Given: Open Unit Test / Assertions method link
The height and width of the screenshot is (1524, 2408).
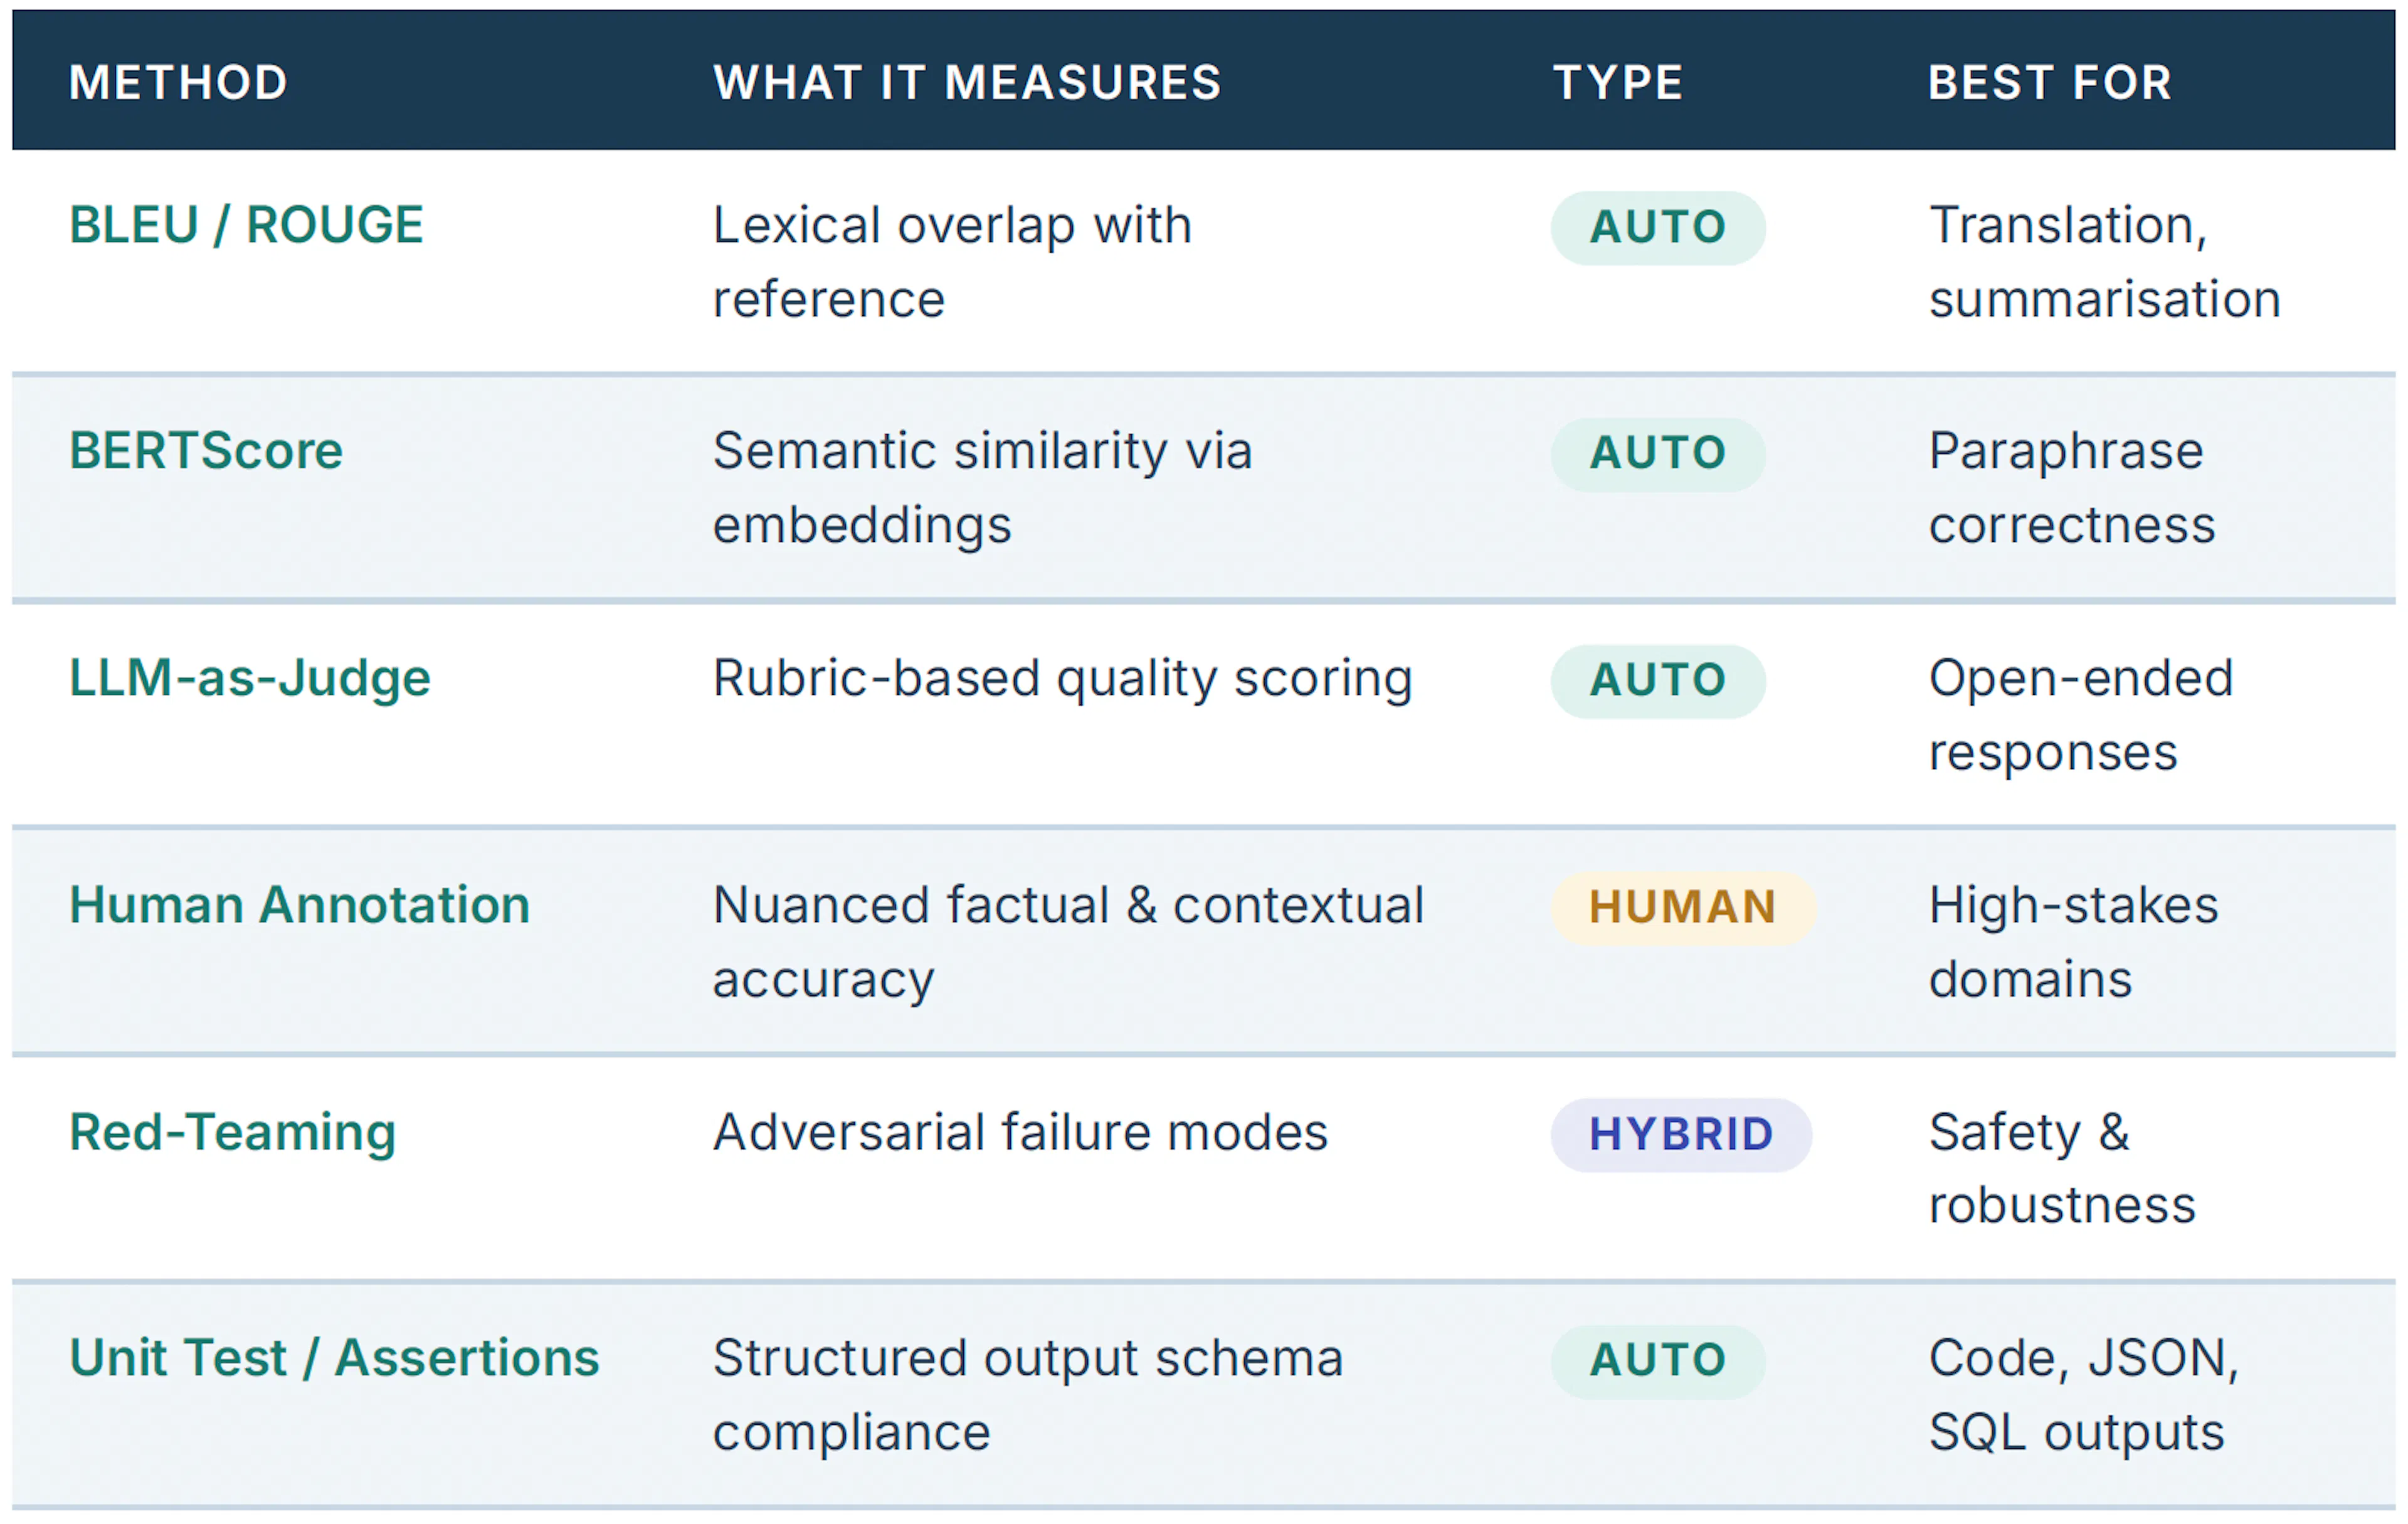Looking at the screenshot, I should 334,1358.
